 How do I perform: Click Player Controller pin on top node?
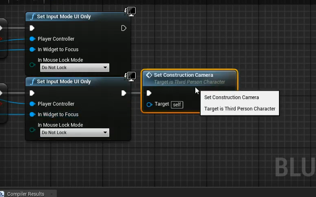tap(32, 39)
